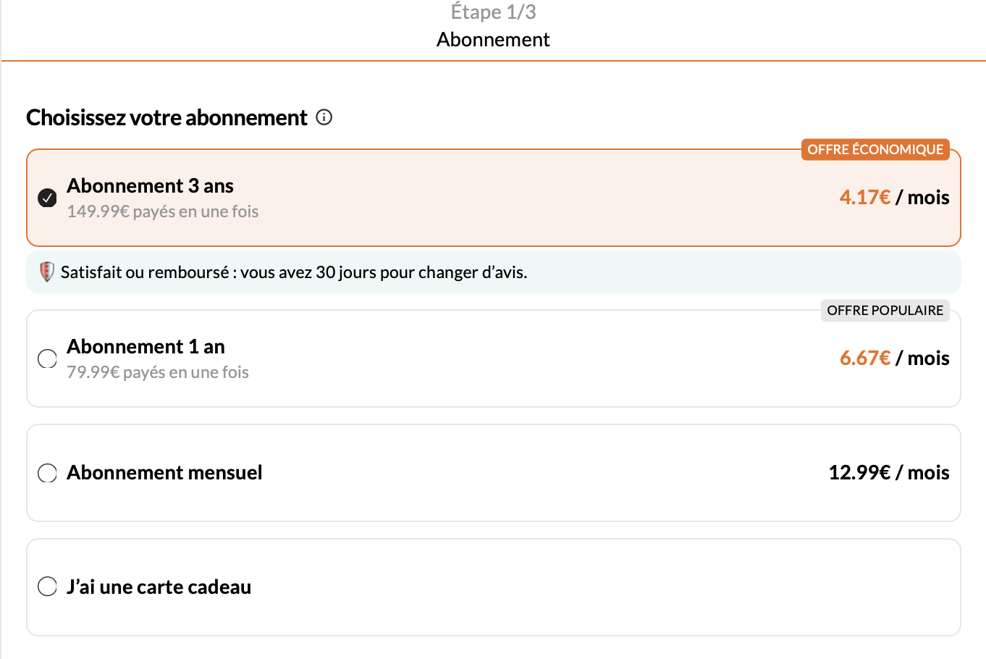This screenshot has height=659, width=986.
Task: Click the info icon beside Choisissez votre abonnement
Action: (324, 117)
